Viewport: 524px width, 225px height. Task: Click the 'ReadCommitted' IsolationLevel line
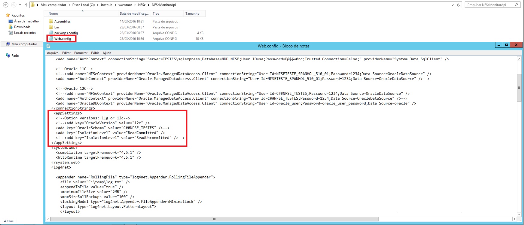pos(110,133)
